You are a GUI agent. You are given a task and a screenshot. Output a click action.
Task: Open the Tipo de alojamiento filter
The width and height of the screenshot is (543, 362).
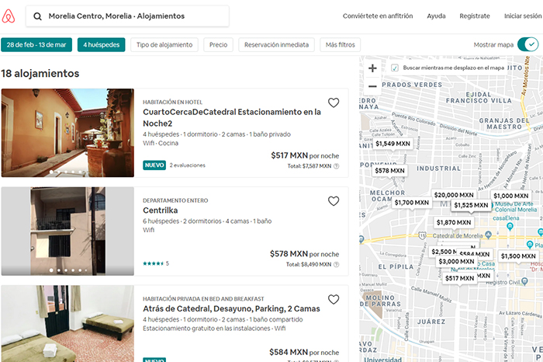coord(164,45)
